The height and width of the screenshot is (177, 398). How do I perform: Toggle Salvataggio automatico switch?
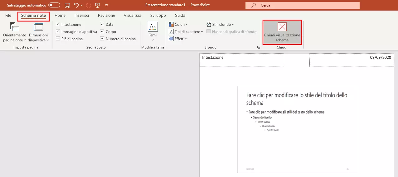pyautogui.click(x=54, y=5)
